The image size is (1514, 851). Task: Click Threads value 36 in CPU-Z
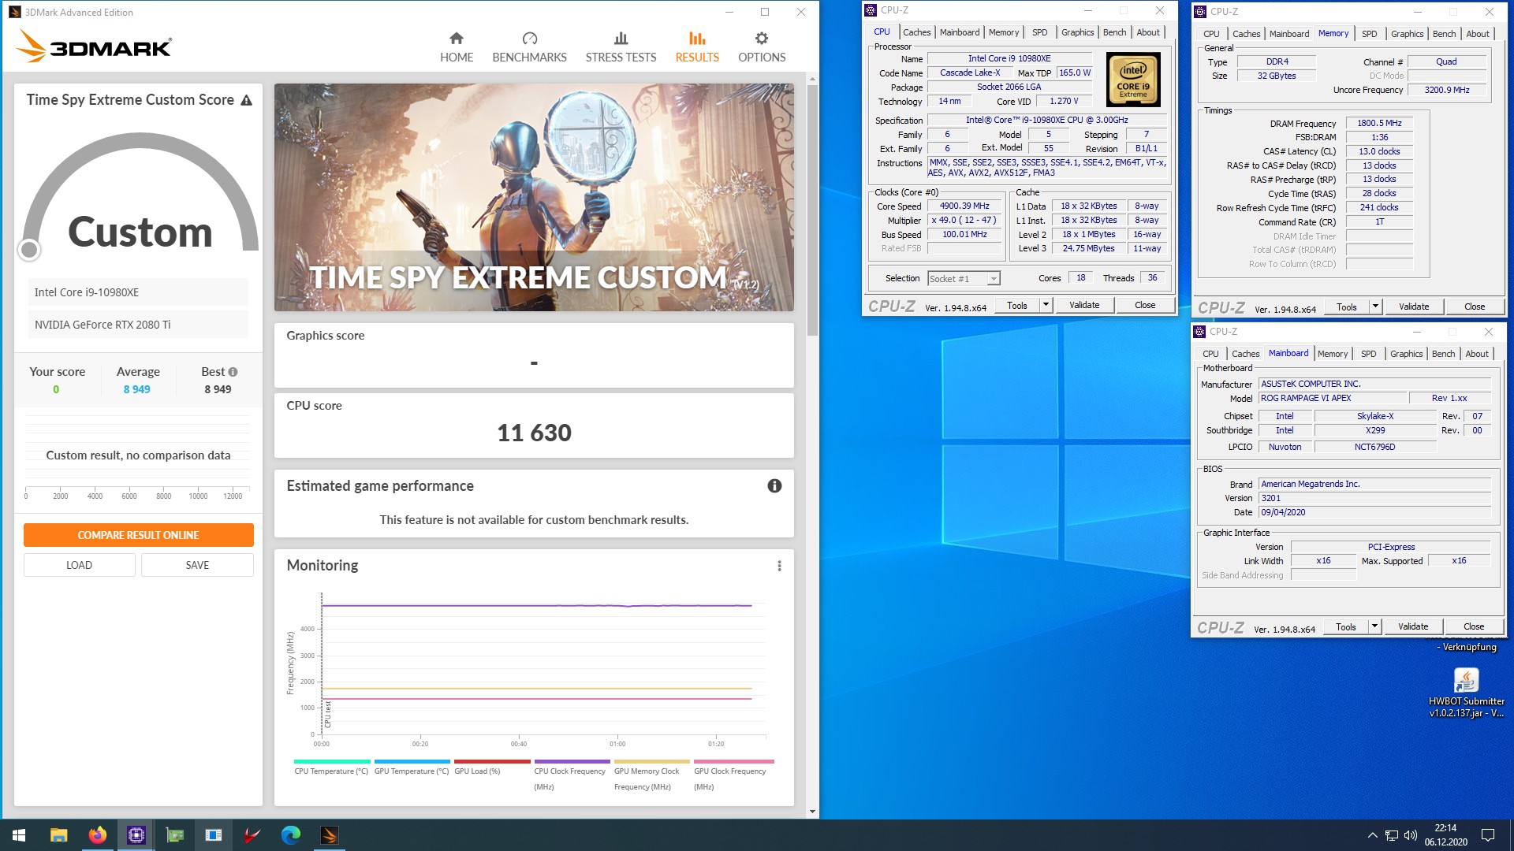(1152, 277)
